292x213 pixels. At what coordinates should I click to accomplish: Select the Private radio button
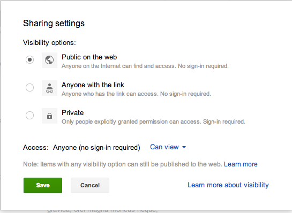pyautogui.click(x=29, y=116)
